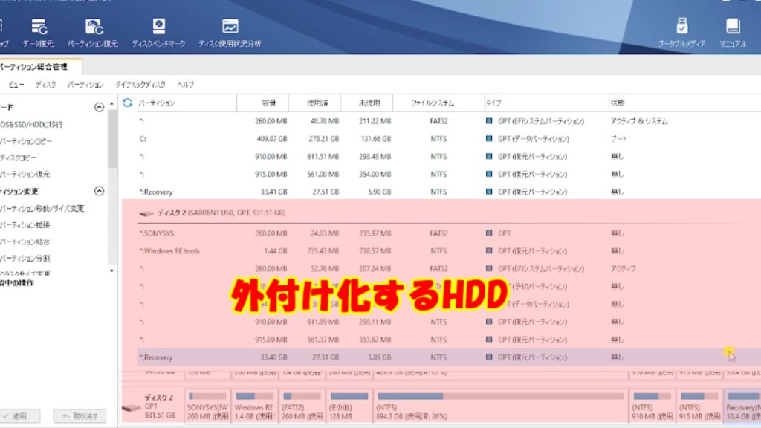Open the ディスクベンチマーク tool
Image resolution: width=761 pixels, height=428 pixels.
pyautogui.click(x=158, y=32)
